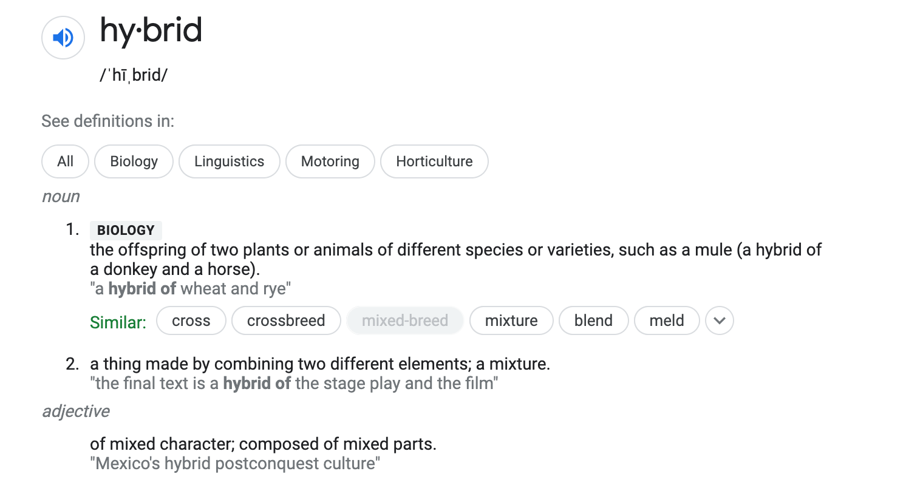Screen dimensions: 906x488
Task: Click the "adjective" part-of-speech label
Action: click(75, 412)
